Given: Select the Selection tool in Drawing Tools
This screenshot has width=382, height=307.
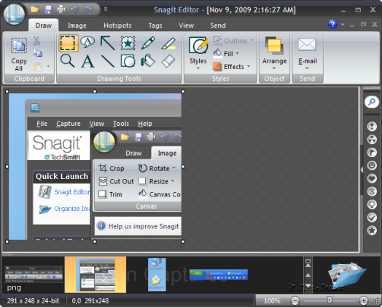Looking at the screenshot, I should coord(69,43).
